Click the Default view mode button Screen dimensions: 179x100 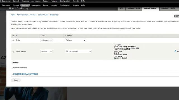coord(176,16)
